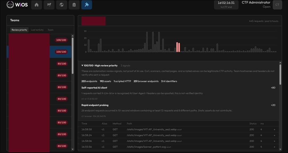Expand the 16:58:06 request row arrow
Screen dimensions: 288x153
[275, 141]
